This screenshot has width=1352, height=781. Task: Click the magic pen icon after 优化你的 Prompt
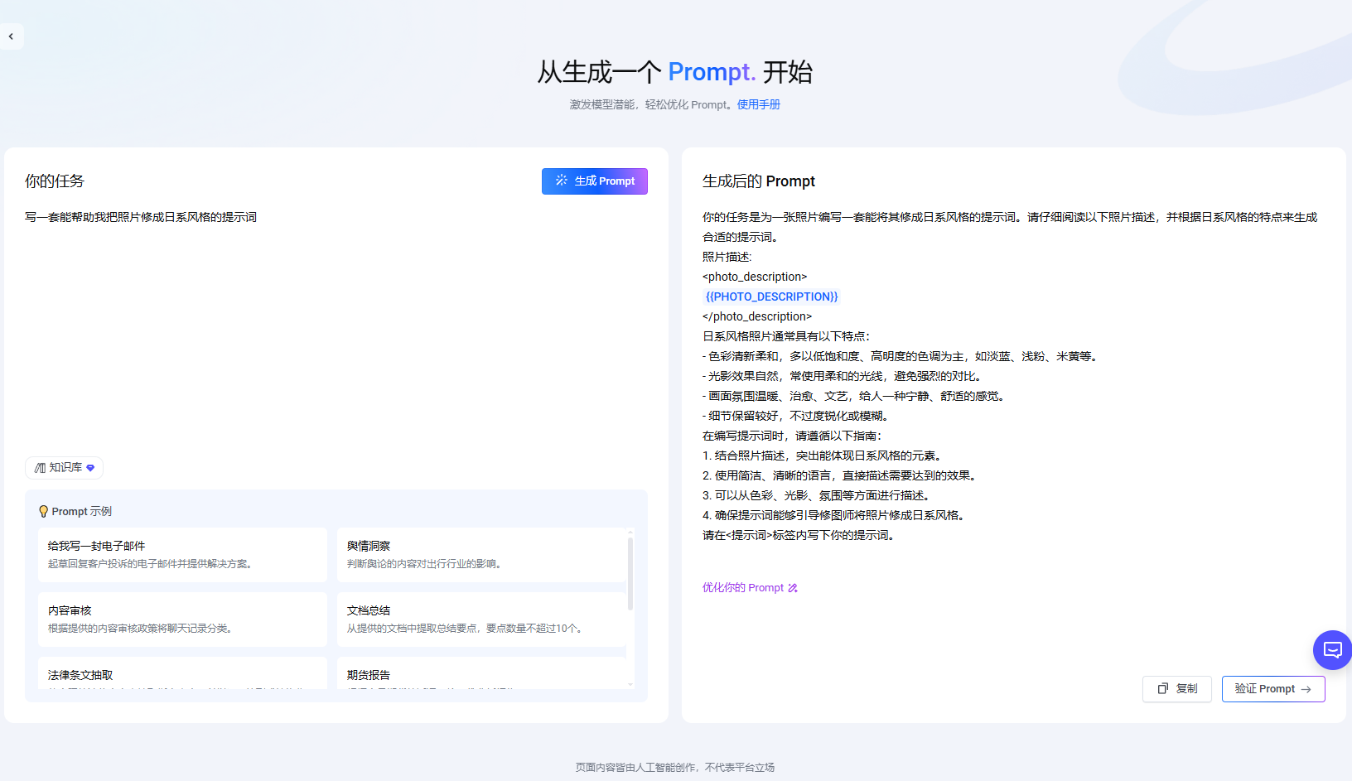click(x=793, y=588)
